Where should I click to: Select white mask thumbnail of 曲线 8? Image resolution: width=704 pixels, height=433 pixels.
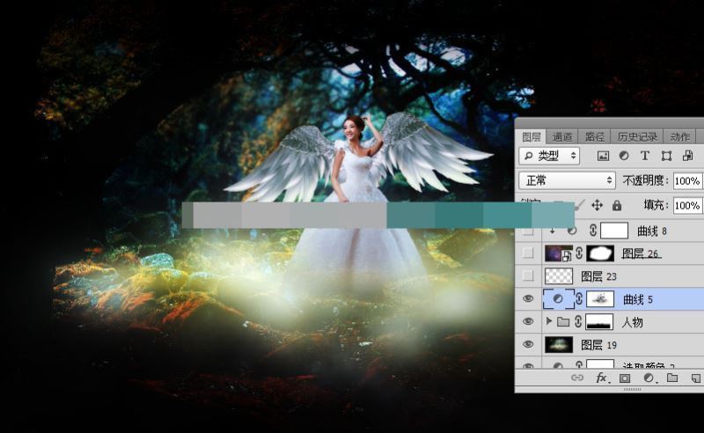613,231
